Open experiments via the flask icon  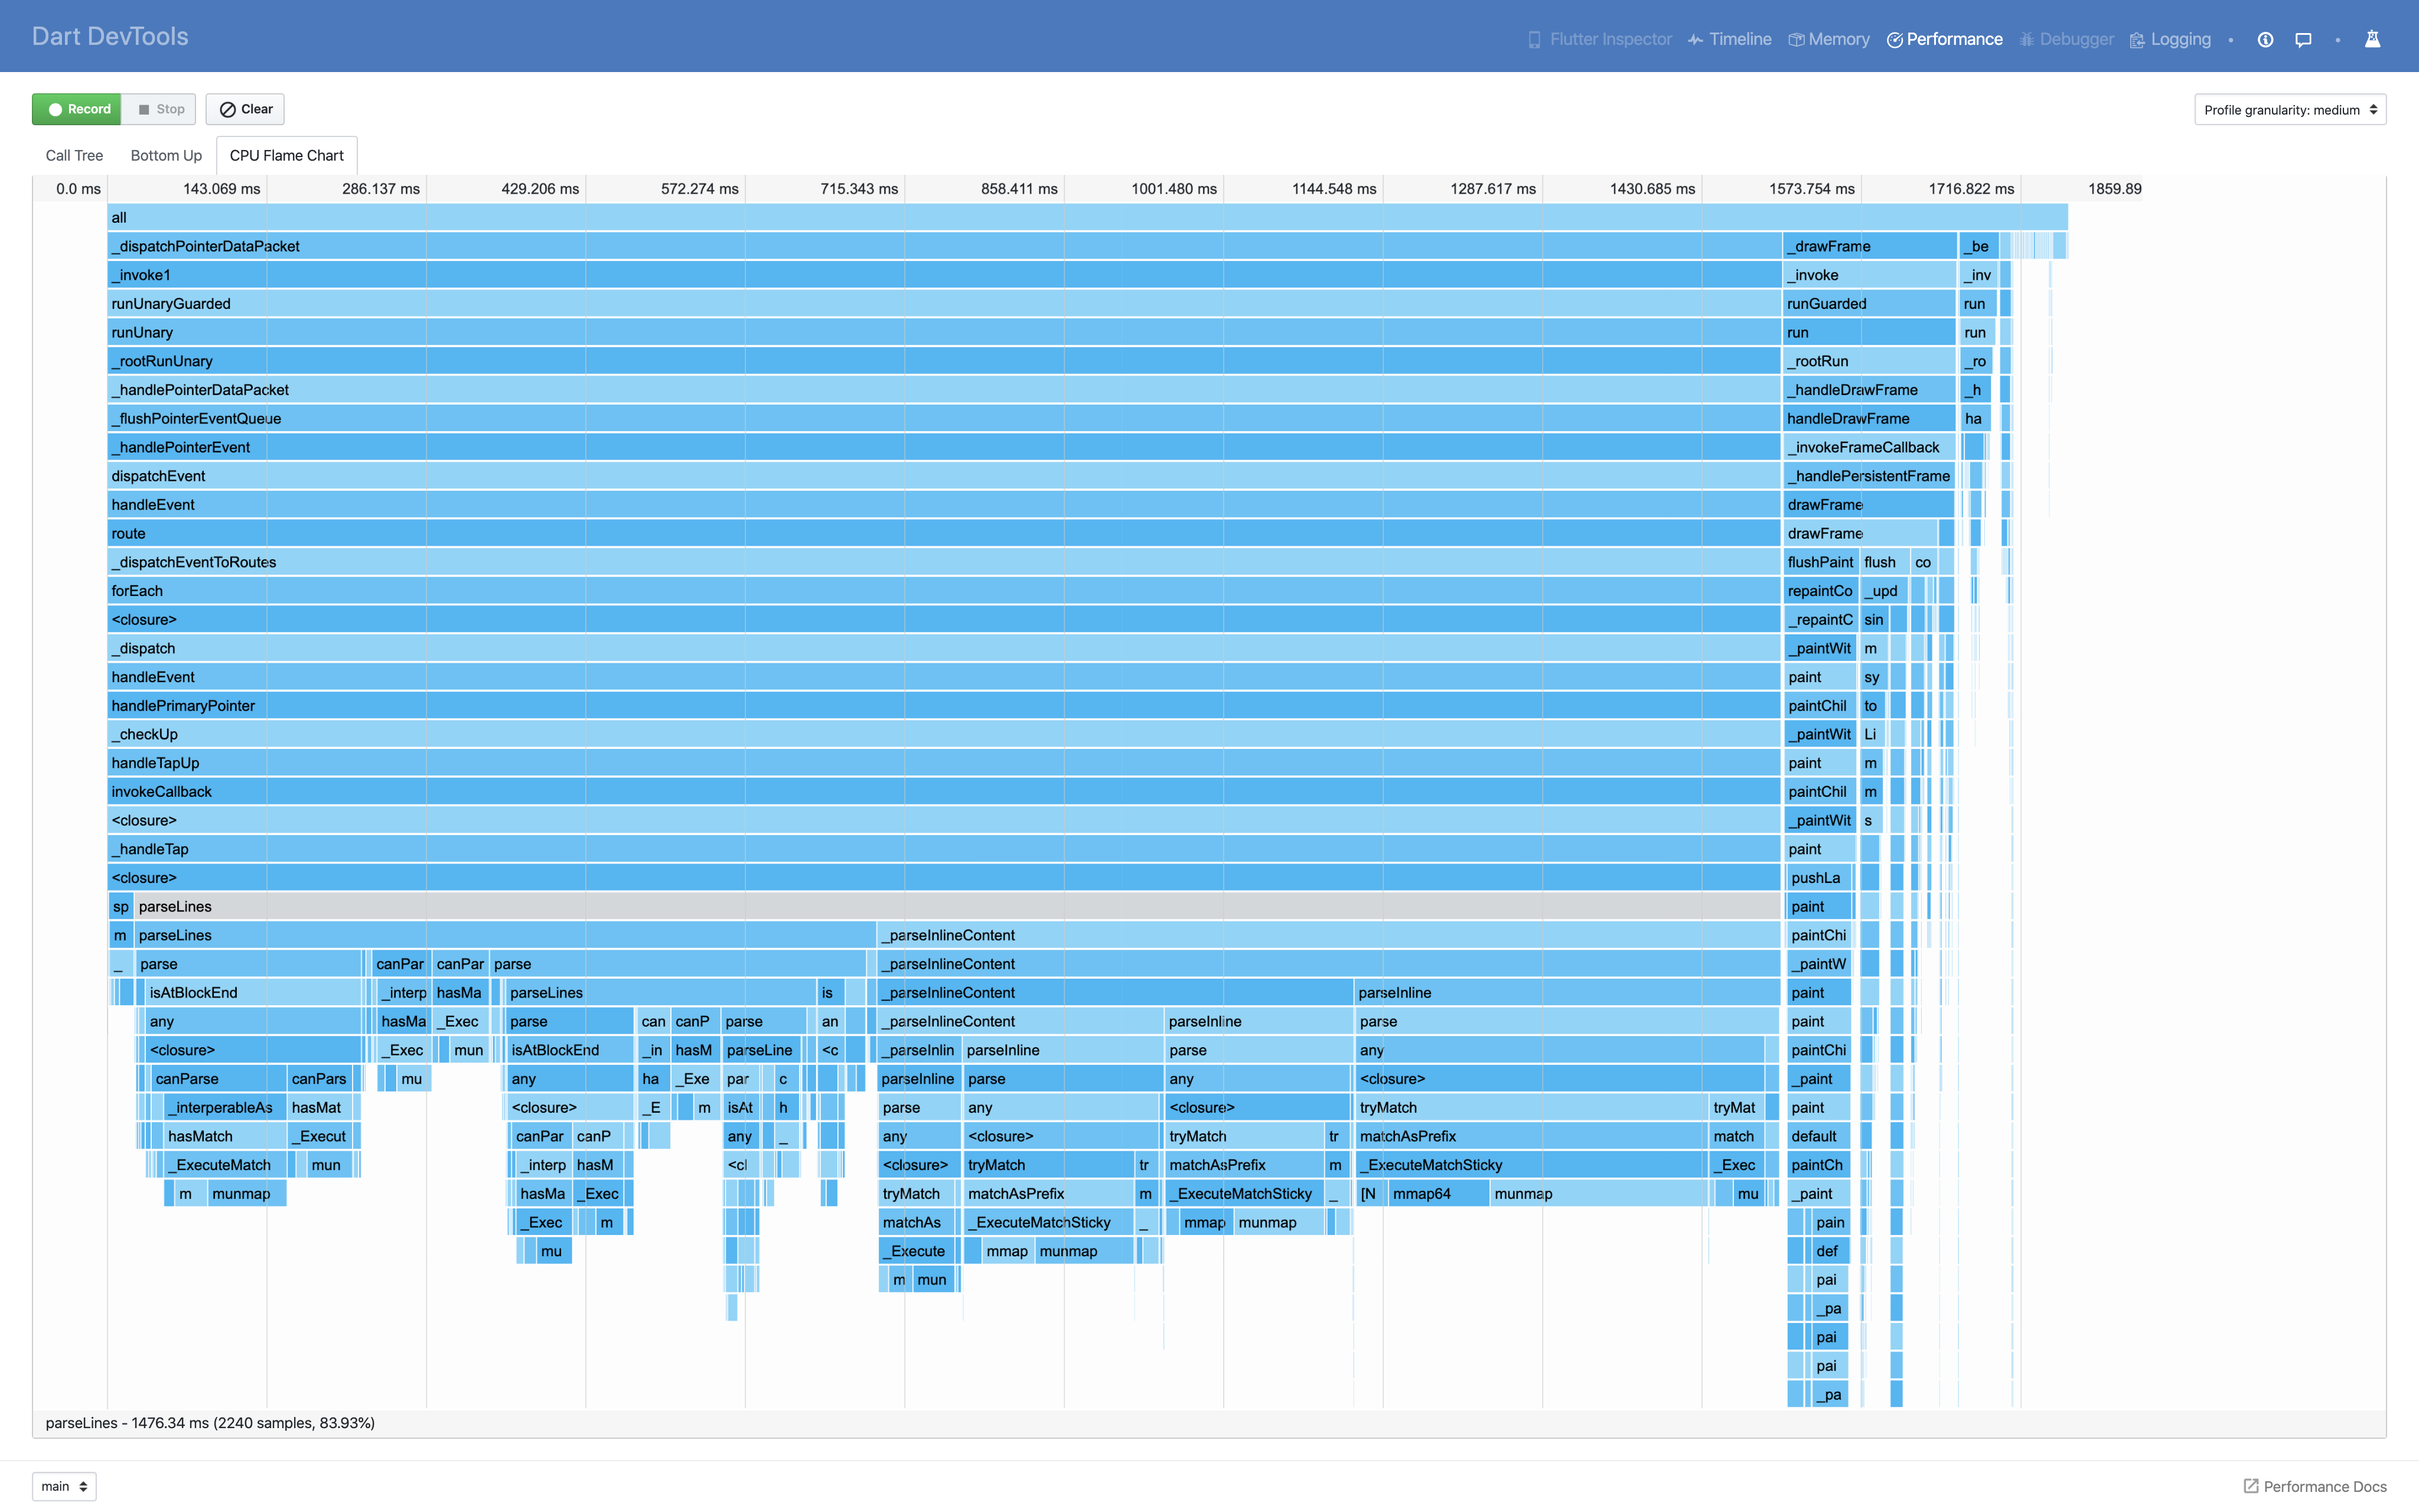(2373, 39)
